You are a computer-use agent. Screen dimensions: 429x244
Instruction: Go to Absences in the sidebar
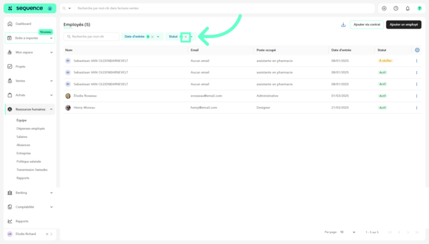click(x=23, y=145)
